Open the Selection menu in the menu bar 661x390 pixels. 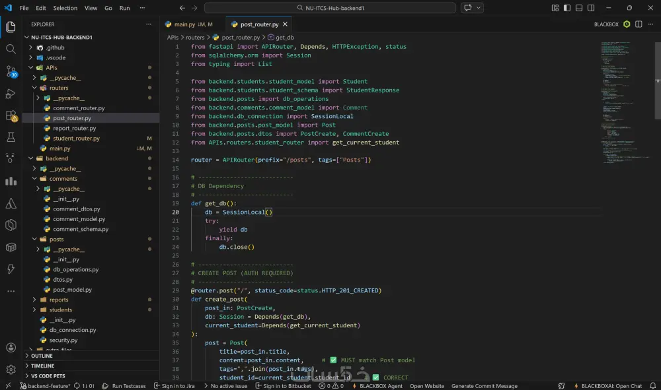65,8
